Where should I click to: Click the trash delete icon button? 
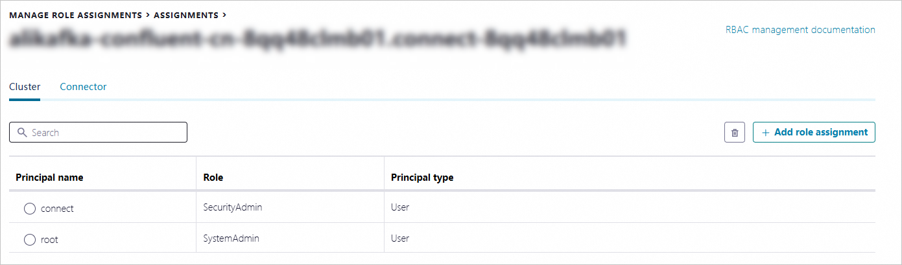(x=734, y=132)
